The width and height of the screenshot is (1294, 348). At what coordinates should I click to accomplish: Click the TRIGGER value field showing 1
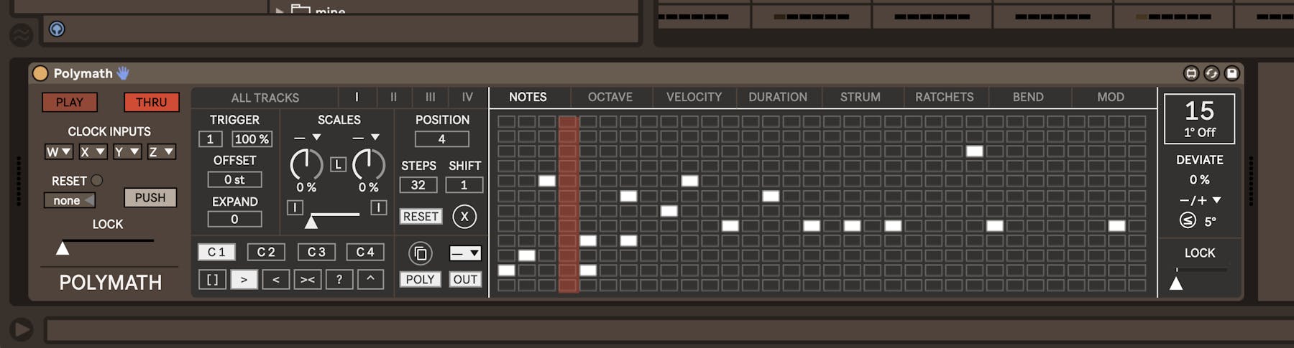[210, 139]
